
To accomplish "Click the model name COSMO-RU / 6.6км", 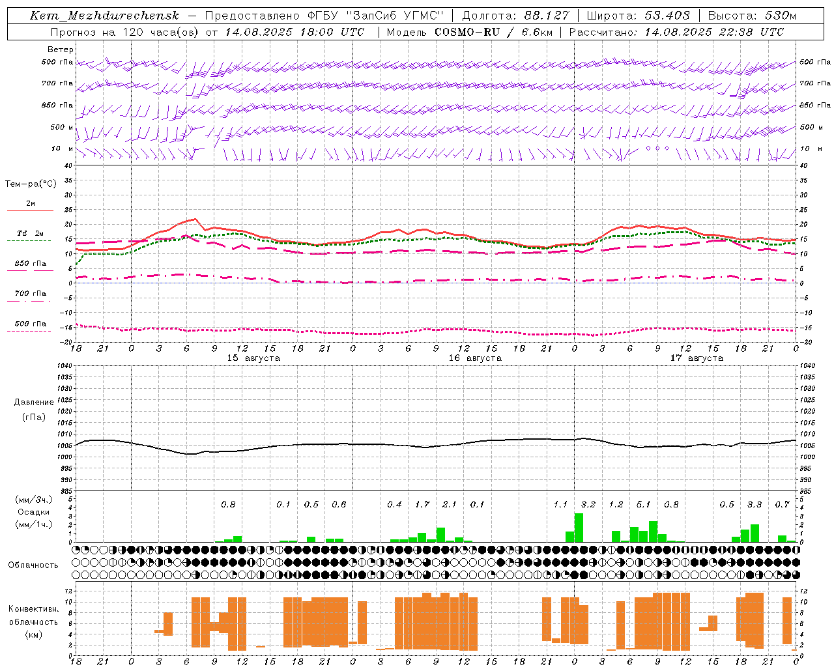I will [x=494, y=32].
